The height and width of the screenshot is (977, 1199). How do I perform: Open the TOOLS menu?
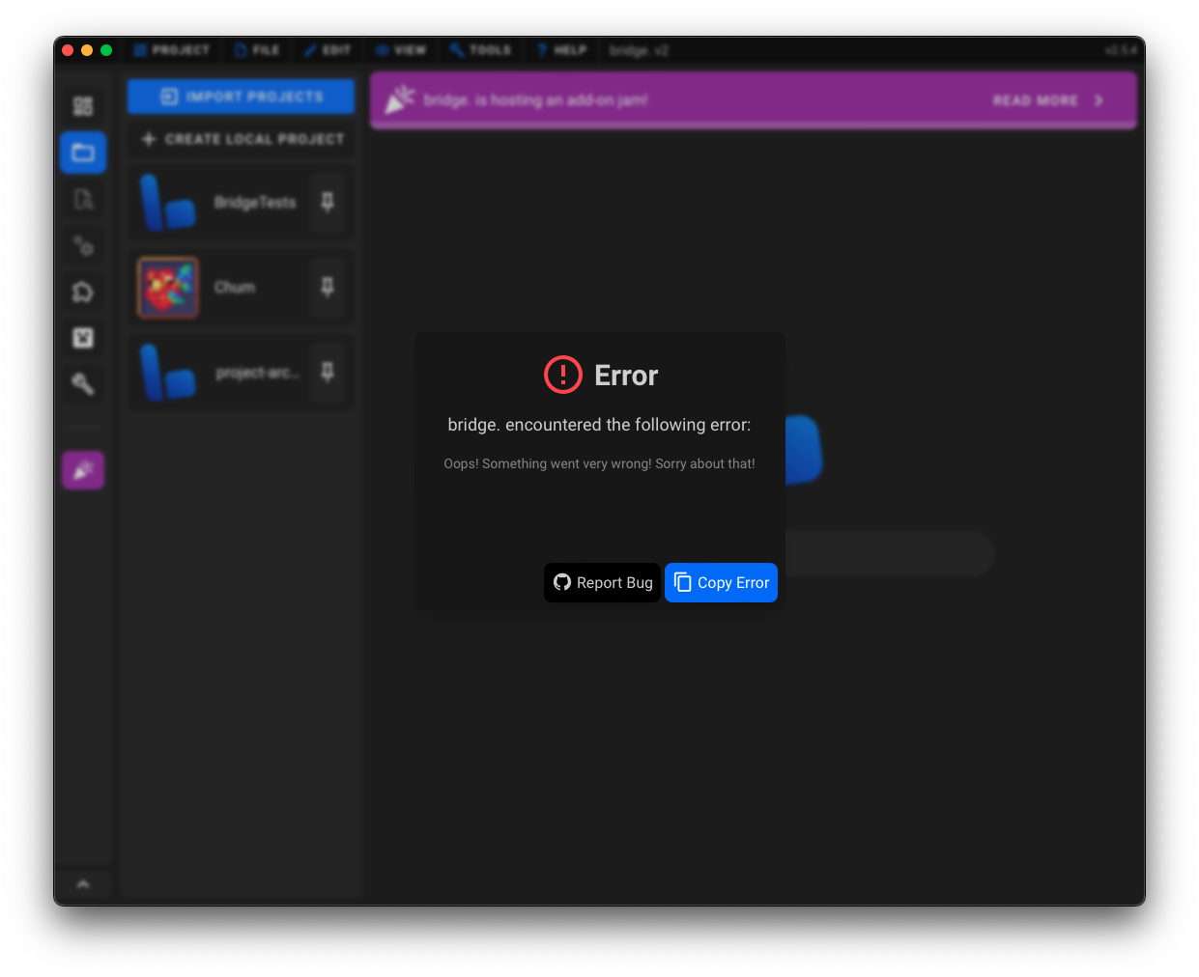481,50
